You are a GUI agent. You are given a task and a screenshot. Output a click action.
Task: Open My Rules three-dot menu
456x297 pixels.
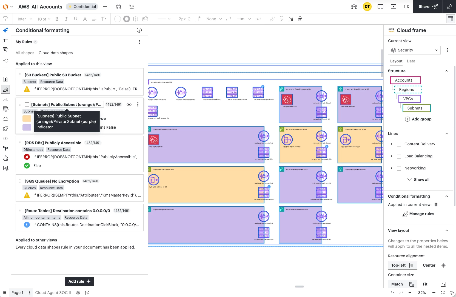[139, 42]
